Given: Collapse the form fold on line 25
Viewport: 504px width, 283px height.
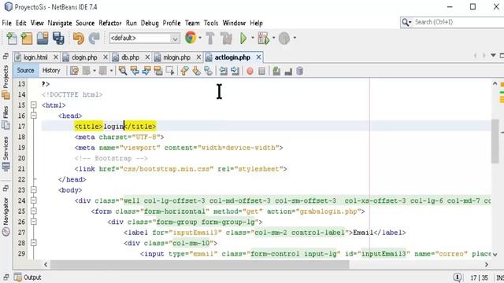Looking at the screenshot, I should point(33,211).
